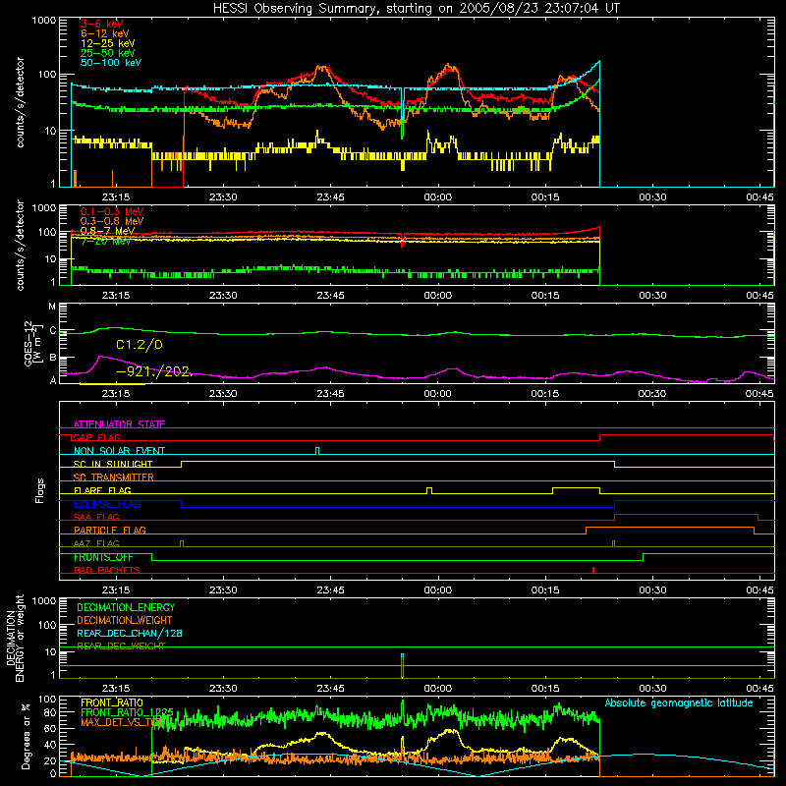The image size is (786, 786).
Task: Click the NON_SOLAR_EVENT pulse near 23:43
Action: pyautogui.click(x=317, y=450)
